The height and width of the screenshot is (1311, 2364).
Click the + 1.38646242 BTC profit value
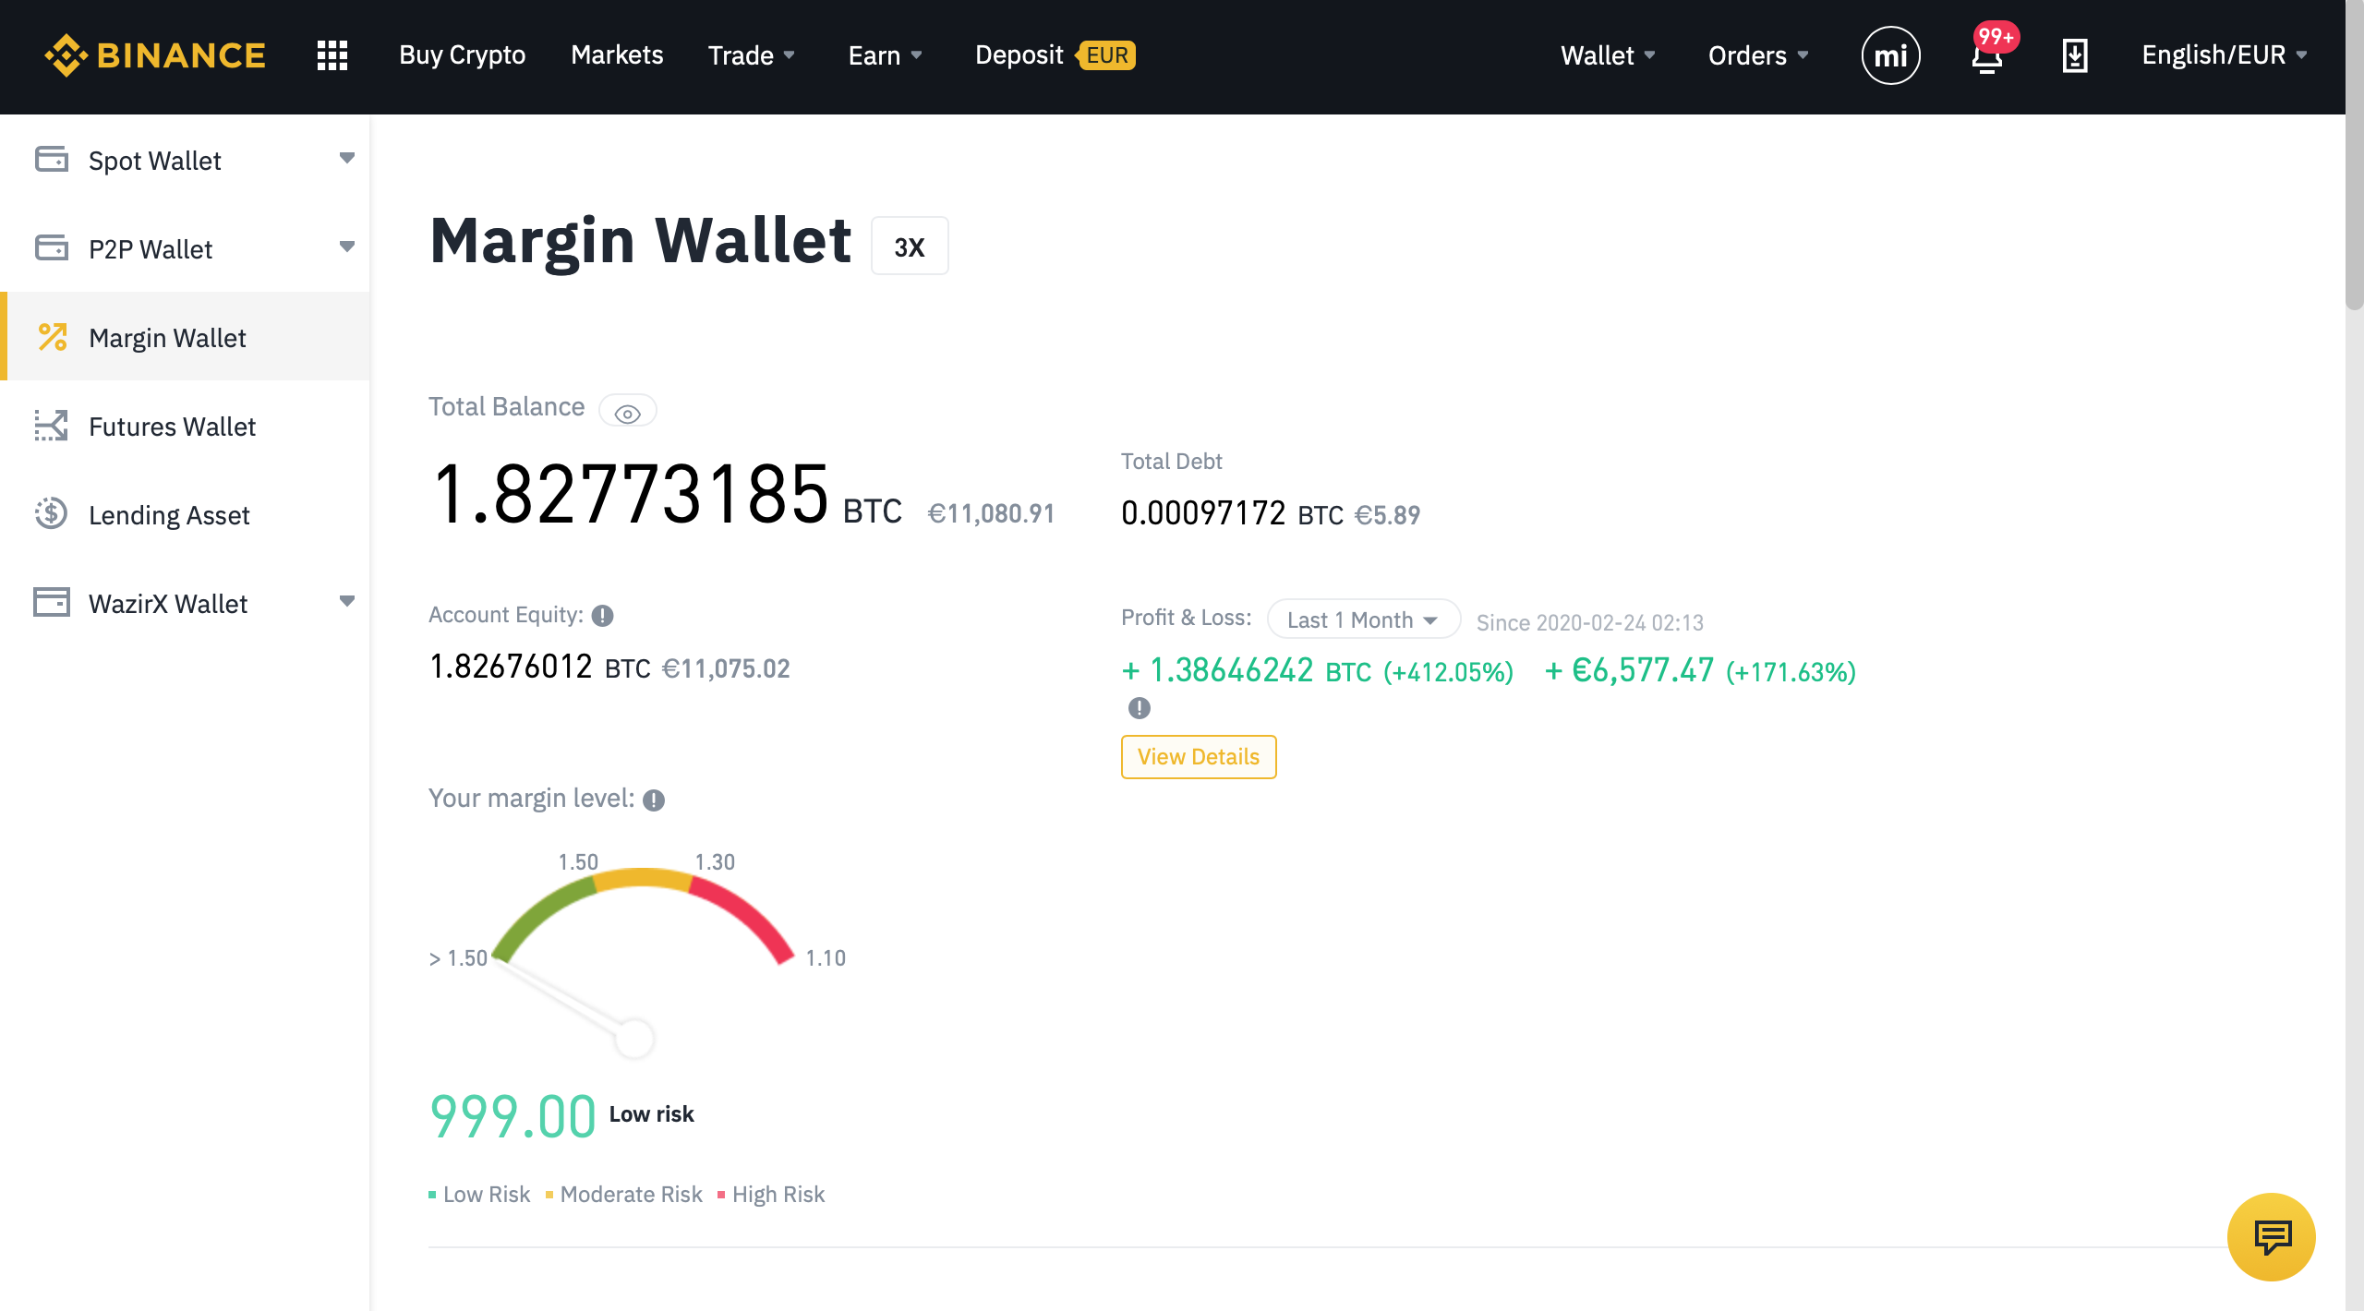pyautogui.click(x=1246, y=670)
